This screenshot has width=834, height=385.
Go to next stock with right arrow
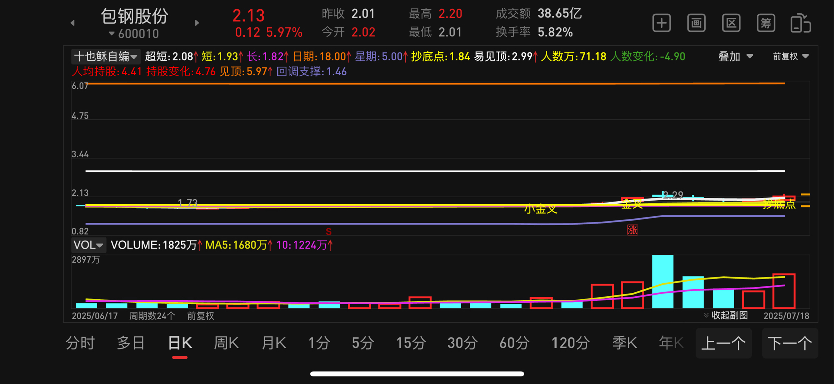click(197, 23)
